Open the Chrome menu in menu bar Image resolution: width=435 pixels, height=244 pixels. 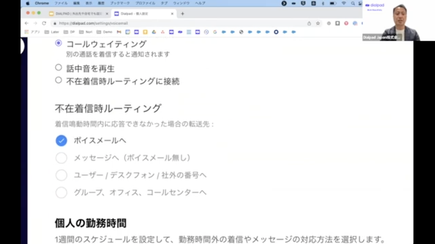[x=42, y=3]
